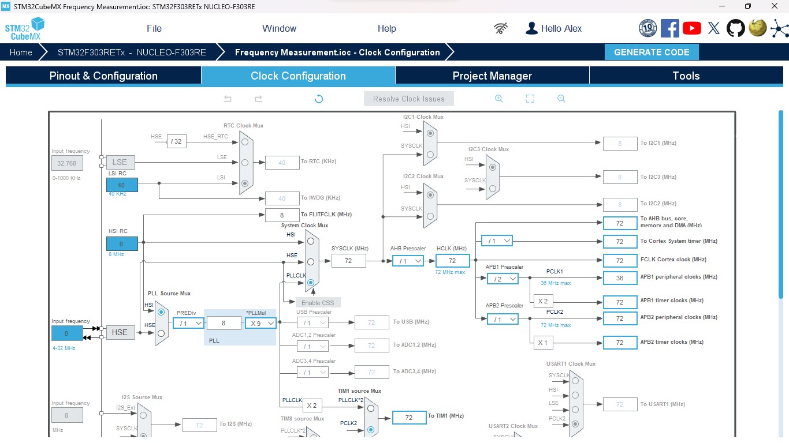
Task: Open the connectivity status icon
Action: pos(501,28)
